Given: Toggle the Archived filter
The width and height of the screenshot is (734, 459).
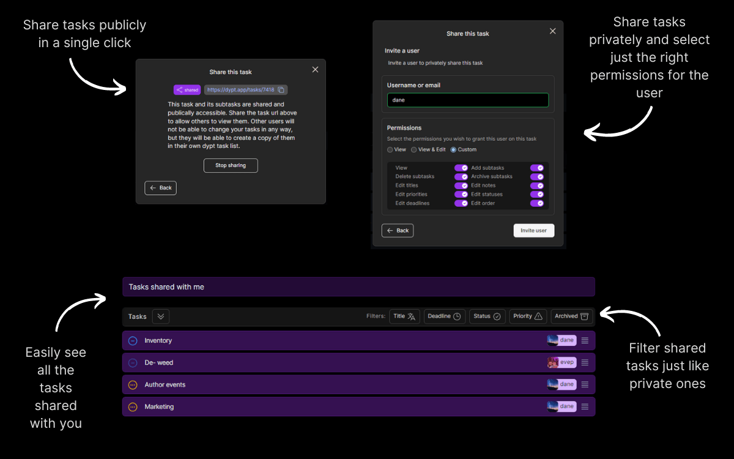Looking at the screenshot, I should coord(571,316).
